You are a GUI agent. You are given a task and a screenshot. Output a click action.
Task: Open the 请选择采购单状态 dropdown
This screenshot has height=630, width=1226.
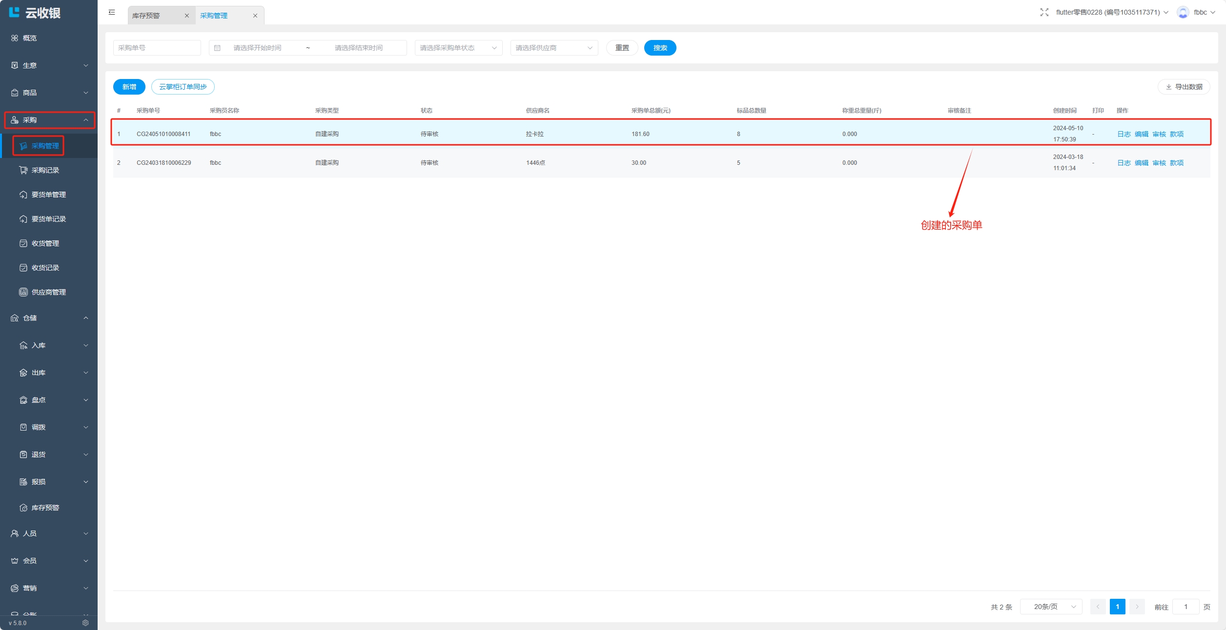pos(458,48)
